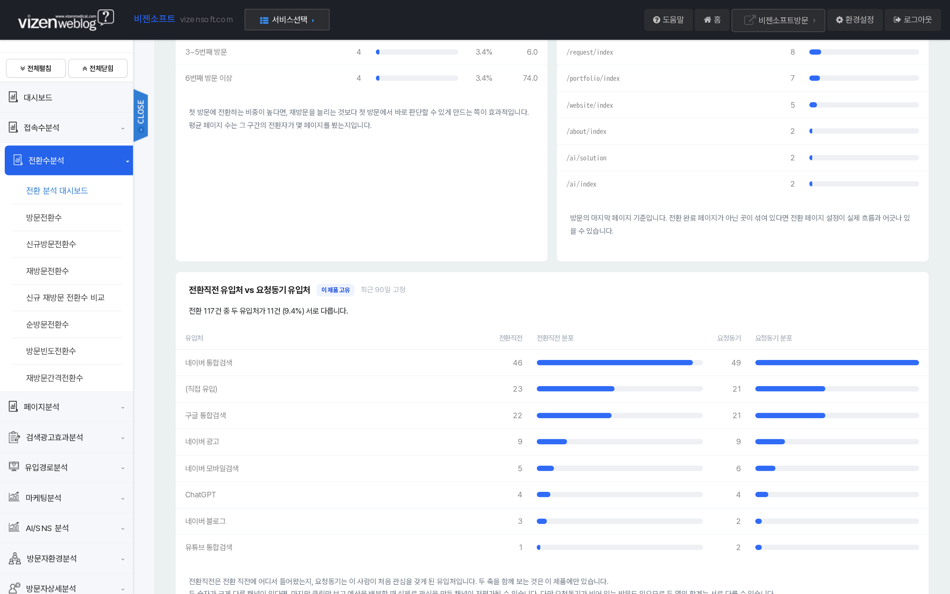The height and width of the screenshot is (594, 950).
Task: Click the 로그아웃 exit icon
Action: (x=897, y=20)
